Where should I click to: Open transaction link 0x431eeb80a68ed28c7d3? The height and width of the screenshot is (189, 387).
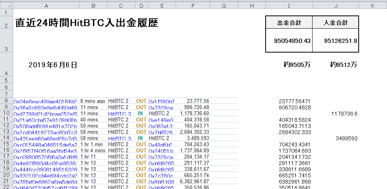[45, 138]
